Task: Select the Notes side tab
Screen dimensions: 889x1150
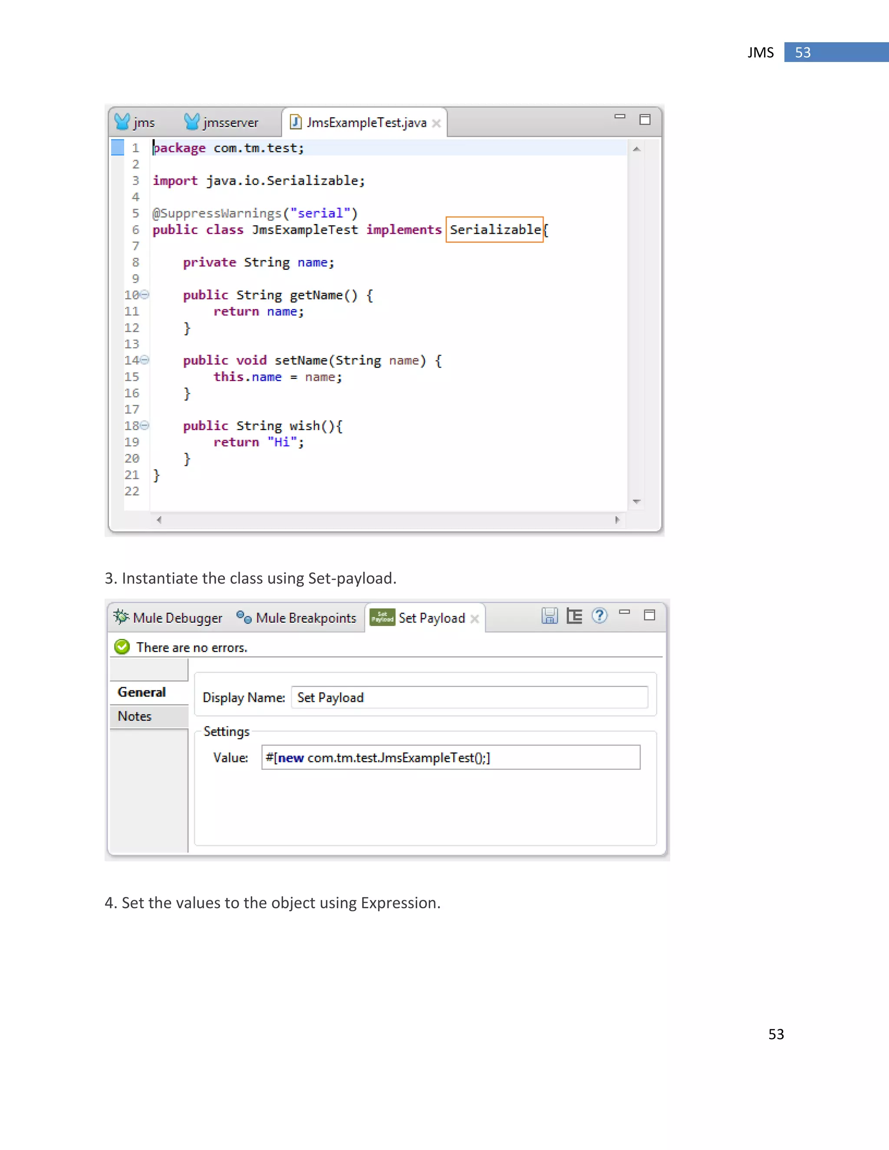Action: tap(149, 716)
